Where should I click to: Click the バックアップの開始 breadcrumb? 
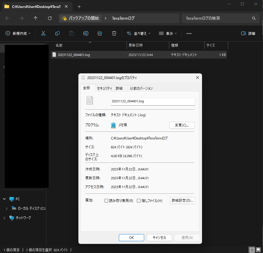(x=80, y=18)
